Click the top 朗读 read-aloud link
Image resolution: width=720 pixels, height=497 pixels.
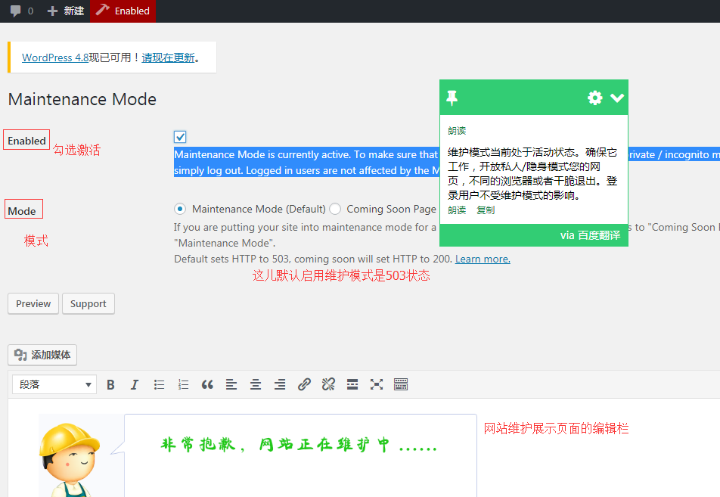(457, 131)
